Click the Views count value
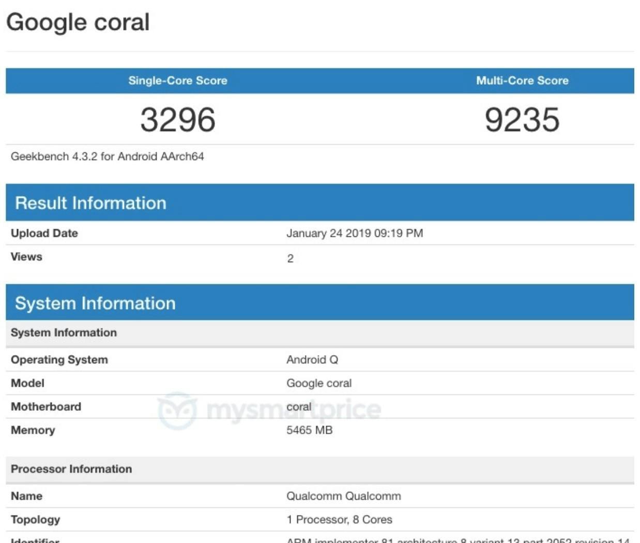 point(290,258)
